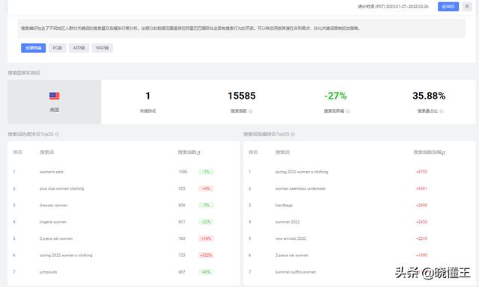Click info icon next to 搜索指数 under 15585
Image resolution: width=479 pixels, height=287 pixels.
point(251,111)
